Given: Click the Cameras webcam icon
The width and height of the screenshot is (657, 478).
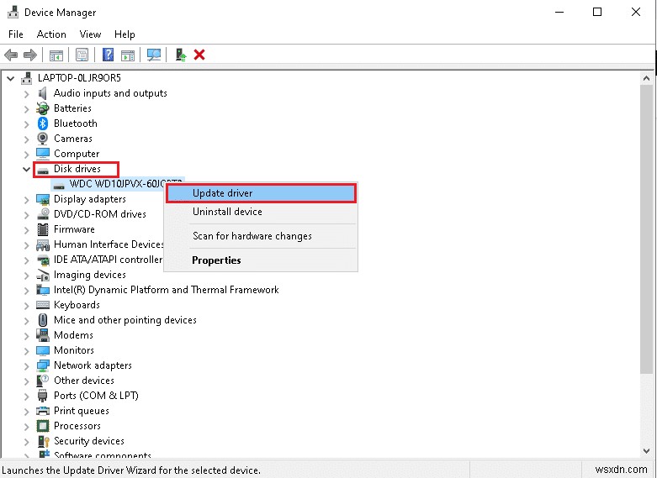Looking at the screenshot, I should tap(42, 138).
